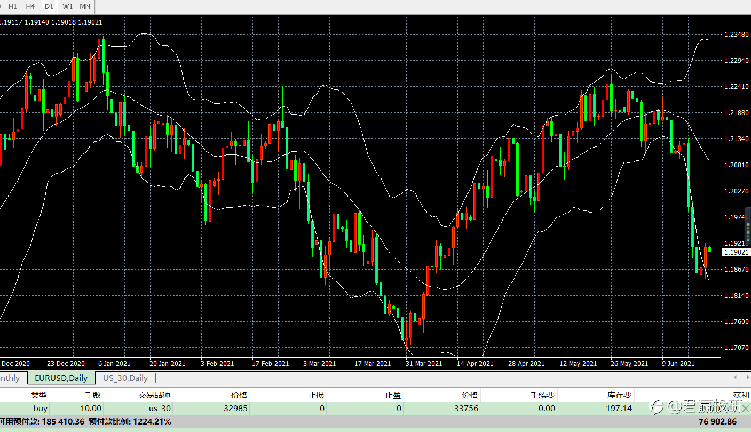Click the open price 32985 cell

[x=236, y=409]
